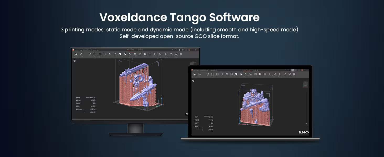
Task: Select the Label tool on the laptop screen
Action: point(269,74)
